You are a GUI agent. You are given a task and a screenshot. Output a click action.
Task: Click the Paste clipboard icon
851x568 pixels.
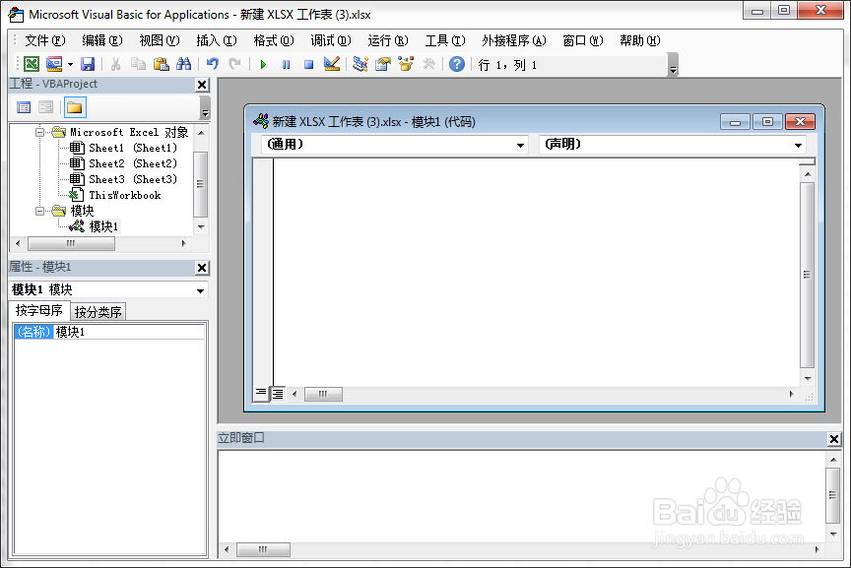pyautogui.click(x=162, y=64)
